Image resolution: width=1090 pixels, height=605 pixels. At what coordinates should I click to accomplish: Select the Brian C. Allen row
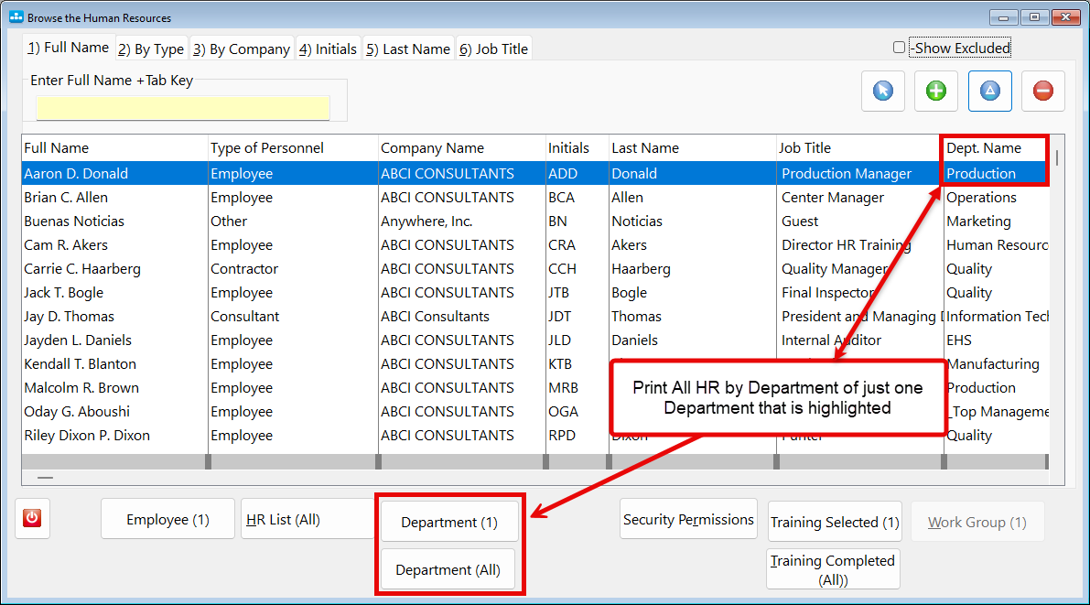[534, 198]
